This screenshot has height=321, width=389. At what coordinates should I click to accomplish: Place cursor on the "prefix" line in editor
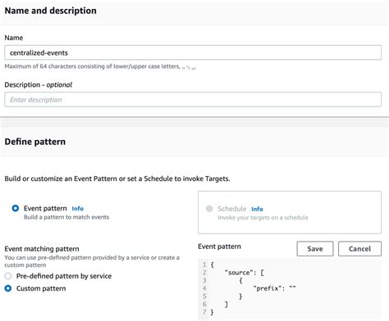(x=274, y=288)
